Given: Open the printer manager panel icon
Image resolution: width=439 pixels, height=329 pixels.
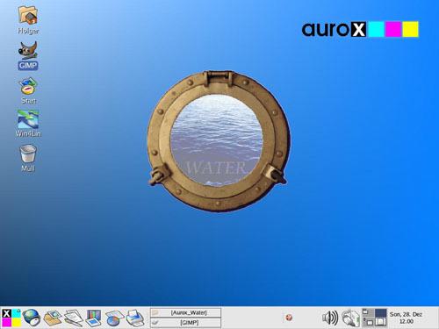Looking at the screenshot, I should (135, 318).
